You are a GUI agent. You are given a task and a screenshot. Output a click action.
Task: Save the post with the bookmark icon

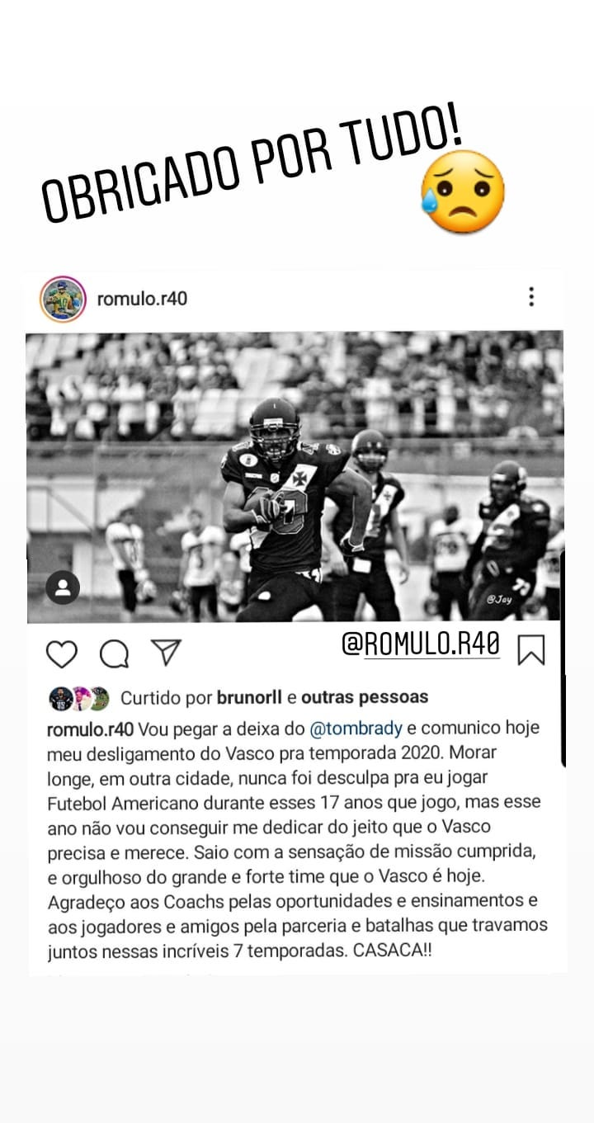tap(530, 649)
